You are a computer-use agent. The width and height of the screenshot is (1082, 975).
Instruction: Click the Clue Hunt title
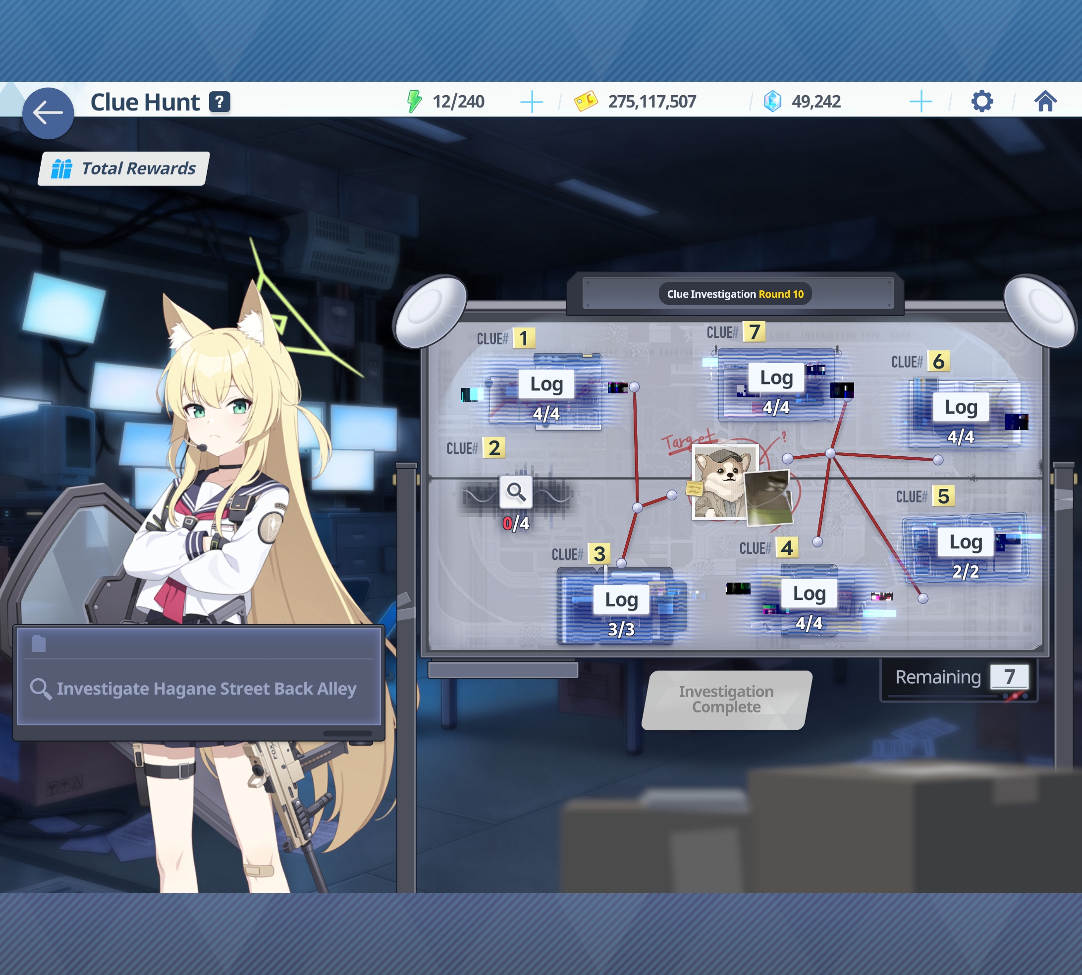[x=145, y=102]
